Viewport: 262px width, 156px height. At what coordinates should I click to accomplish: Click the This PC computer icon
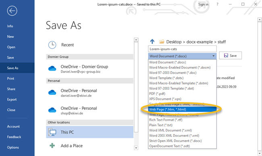point(52,132)
